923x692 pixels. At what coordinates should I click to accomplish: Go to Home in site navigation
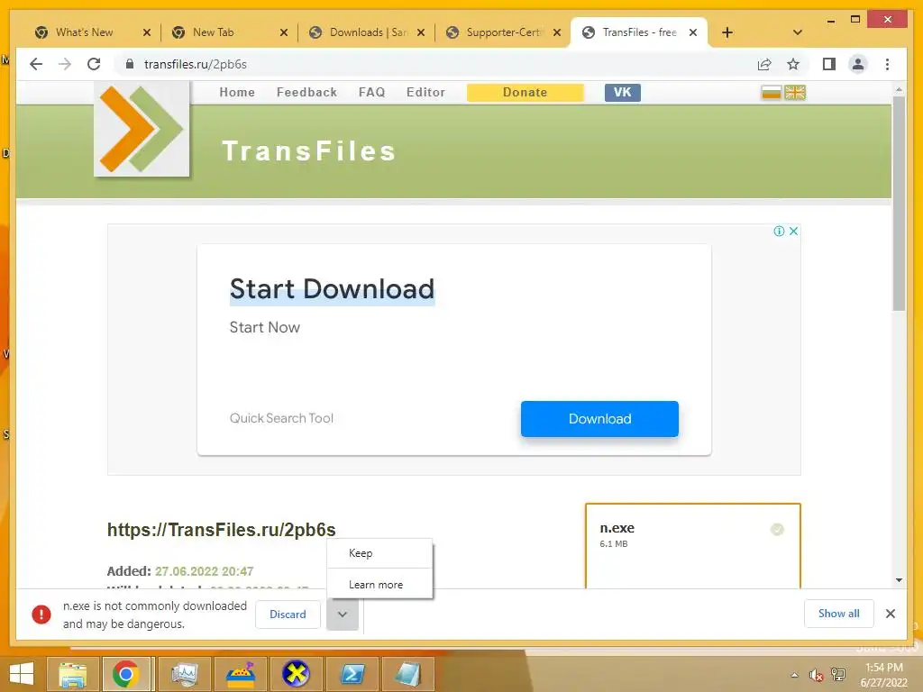click(x=237, y=93)
